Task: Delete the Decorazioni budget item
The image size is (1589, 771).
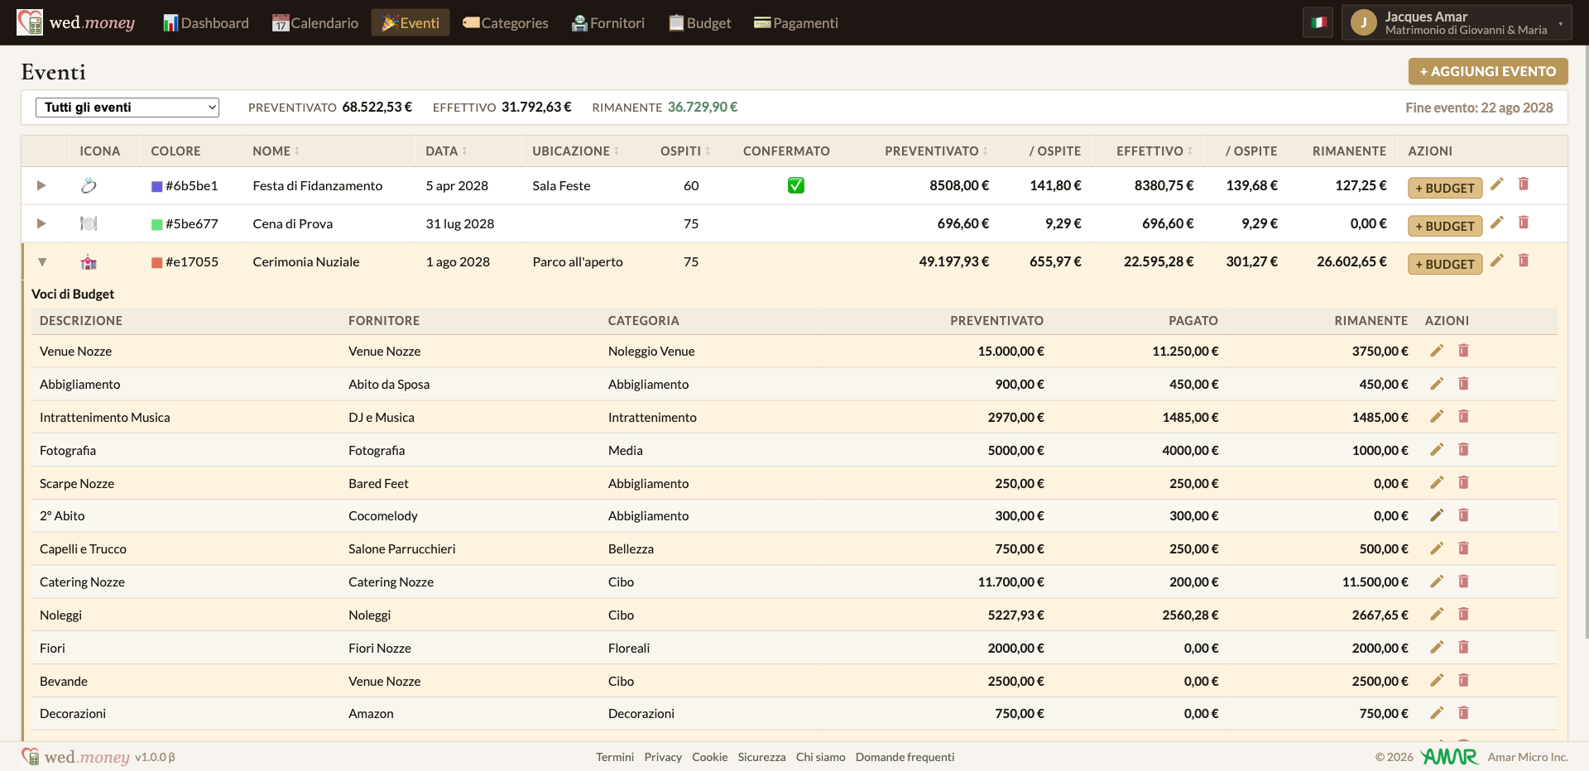Action: pos(1463,713)
